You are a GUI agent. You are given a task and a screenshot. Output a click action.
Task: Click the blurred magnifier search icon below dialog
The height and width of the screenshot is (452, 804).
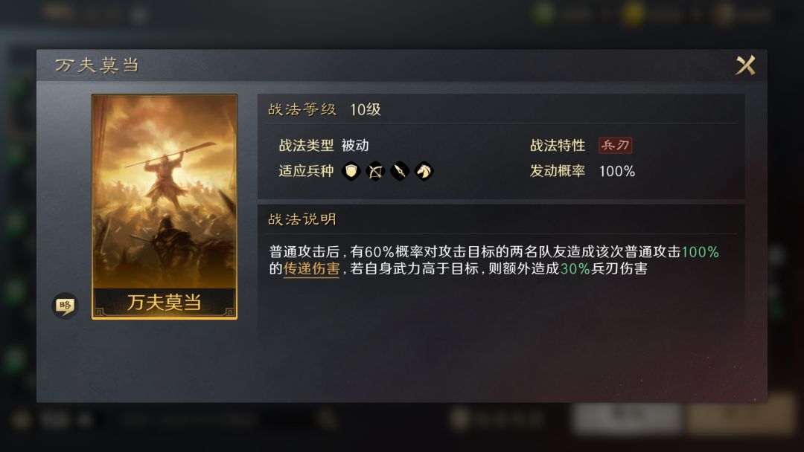click(326, 419)
